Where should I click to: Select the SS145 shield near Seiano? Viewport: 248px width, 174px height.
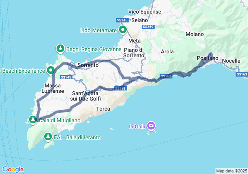[122, 20]
